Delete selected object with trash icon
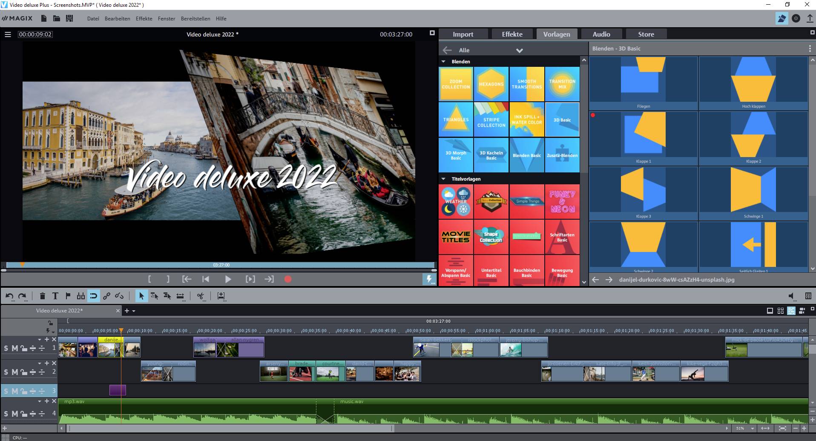 pyautogui.click(x=42, y=296)
